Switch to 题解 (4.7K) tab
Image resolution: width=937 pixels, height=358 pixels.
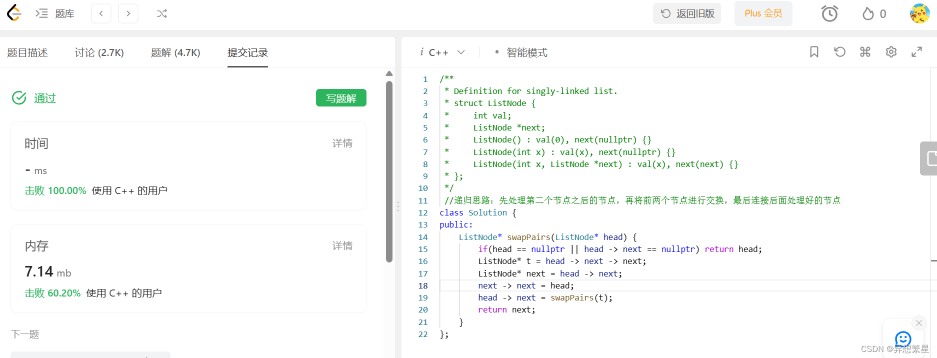pyautogui.click(x=175, y=52)
